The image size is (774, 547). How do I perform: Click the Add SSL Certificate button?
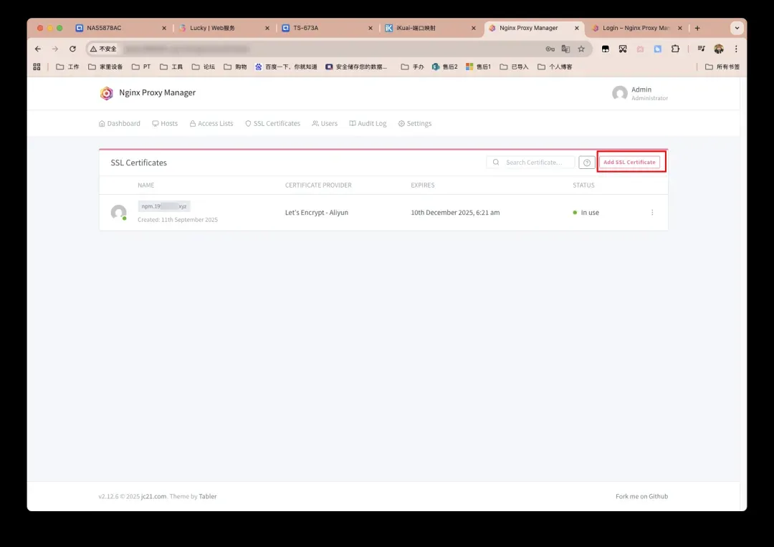pos(629,162)
